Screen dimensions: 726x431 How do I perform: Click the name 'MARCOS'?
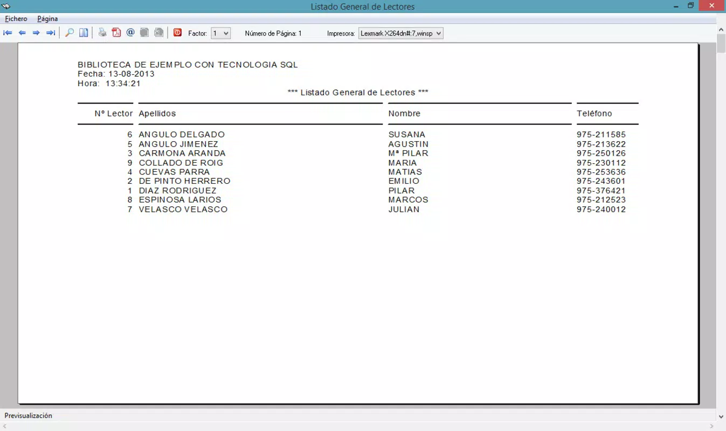[x=409, y=200]
